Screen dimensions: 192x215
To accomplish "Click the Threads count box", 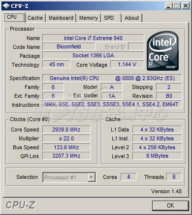I will click(174, 177).
